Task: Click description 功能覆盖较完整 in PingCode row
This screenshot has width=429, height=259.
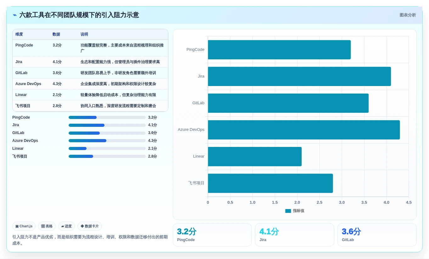Action: (x=122, y=48)
